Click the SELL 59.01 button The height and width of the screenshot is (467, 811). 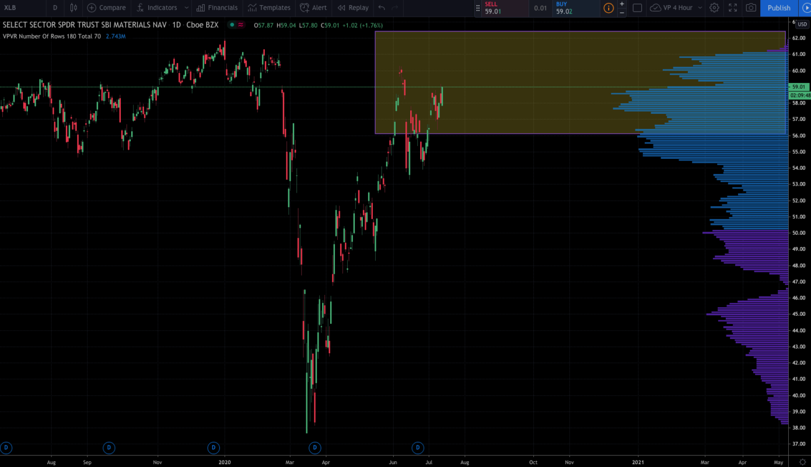click(x=501, y=8)
